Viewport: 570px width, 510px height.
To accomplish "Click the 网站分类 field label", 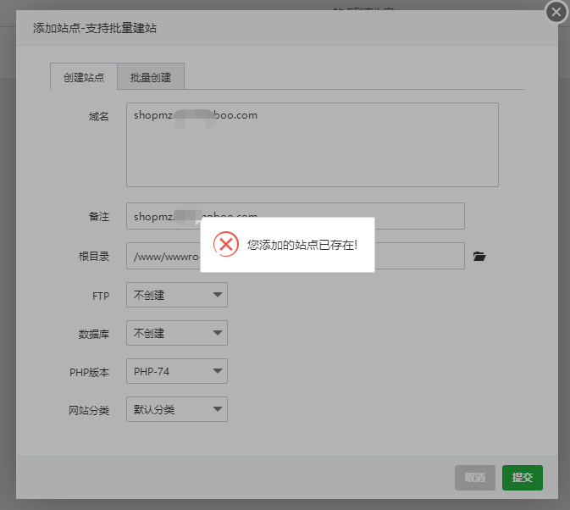I will 89,410.
